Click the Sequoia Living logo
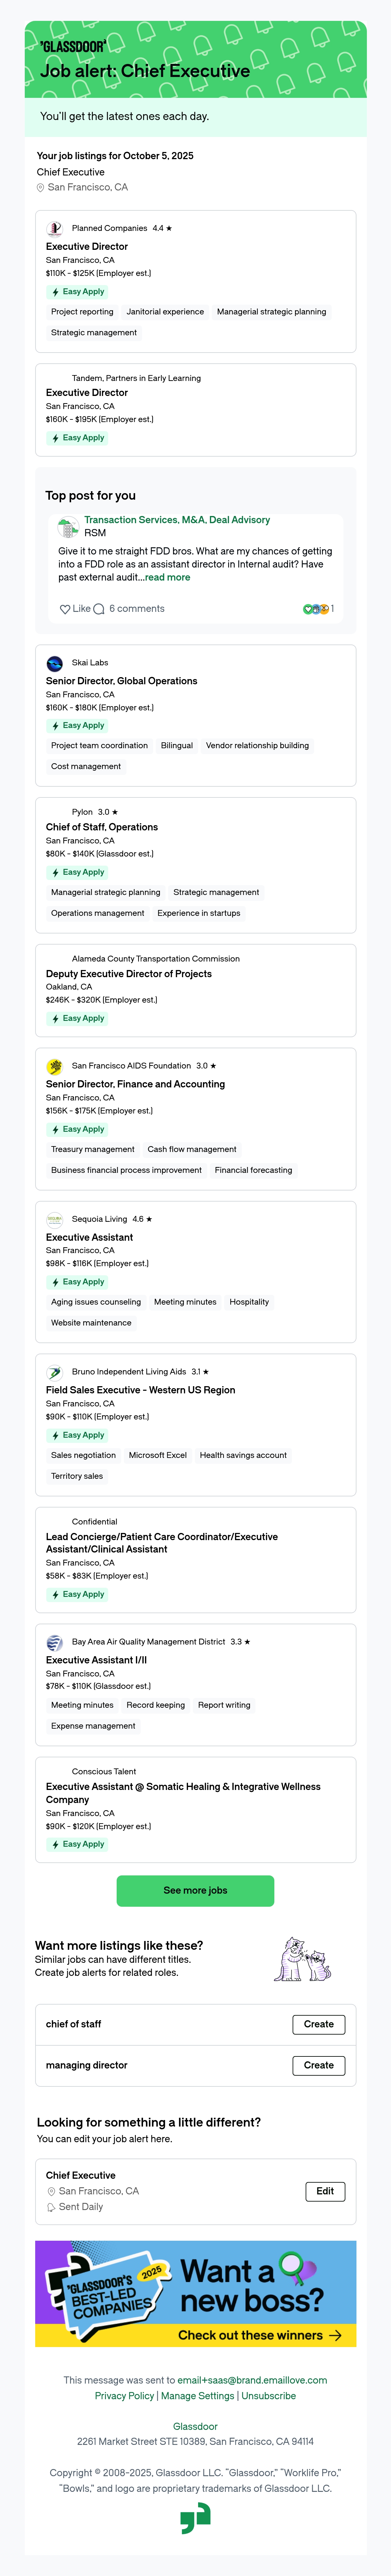The height and width of the screenshot is (2576, 391). (x=55, y=1219)
